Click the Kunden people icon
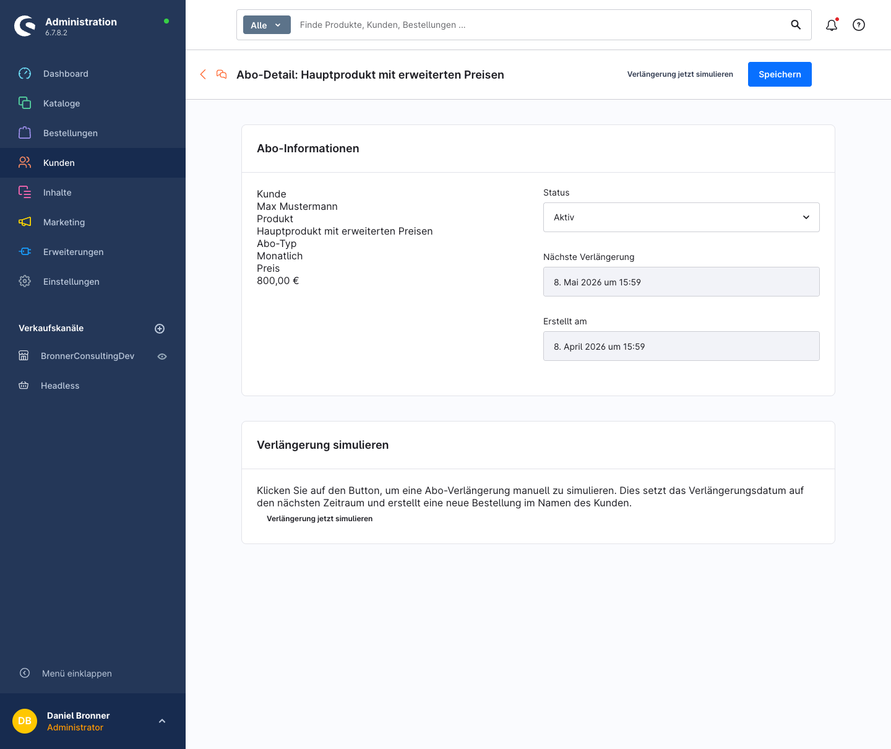This screenshot has height=749, width=891. 25,163
